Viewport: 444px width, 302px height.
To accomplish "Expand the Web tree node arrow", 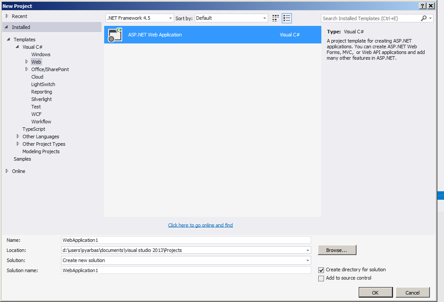I will pos(26,61).
